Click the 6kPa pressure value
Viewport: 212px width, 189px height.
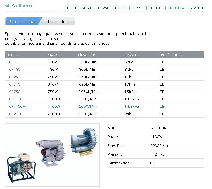[x=129, y=62]
